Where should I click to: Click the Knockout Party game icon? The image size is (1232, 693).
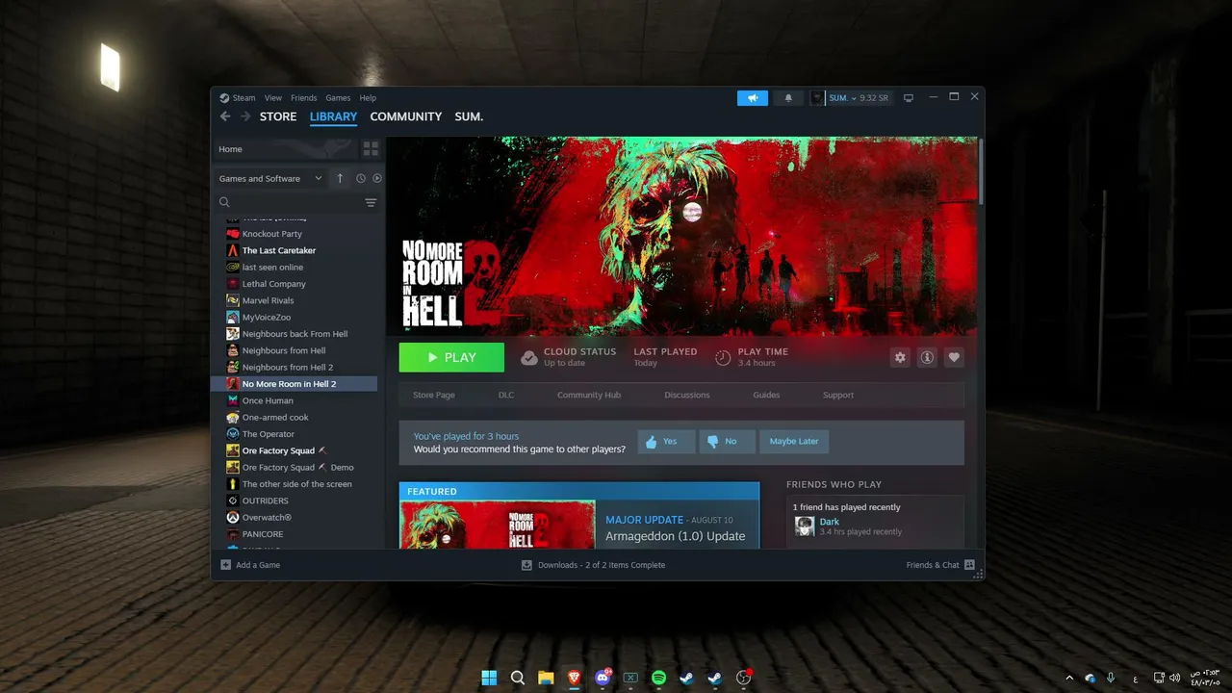233,234
